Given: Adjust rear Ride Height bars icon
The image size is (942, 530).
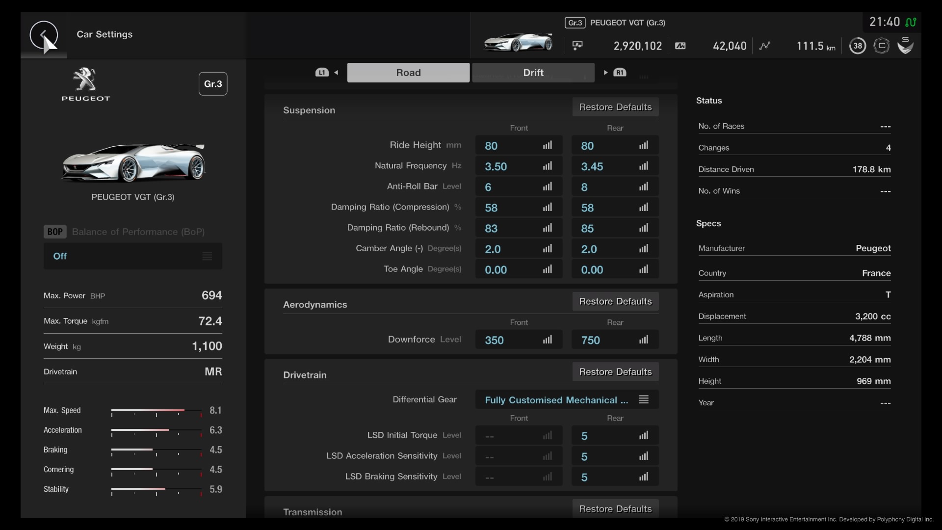Looking at the screenshot, I should (x=644, y=145).
